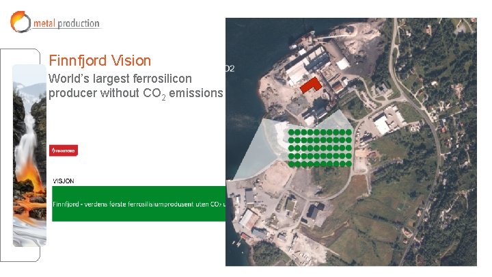Select the text 'World's largest ferrosilicon'
This screenshot has width=492, height=277.
120,79
